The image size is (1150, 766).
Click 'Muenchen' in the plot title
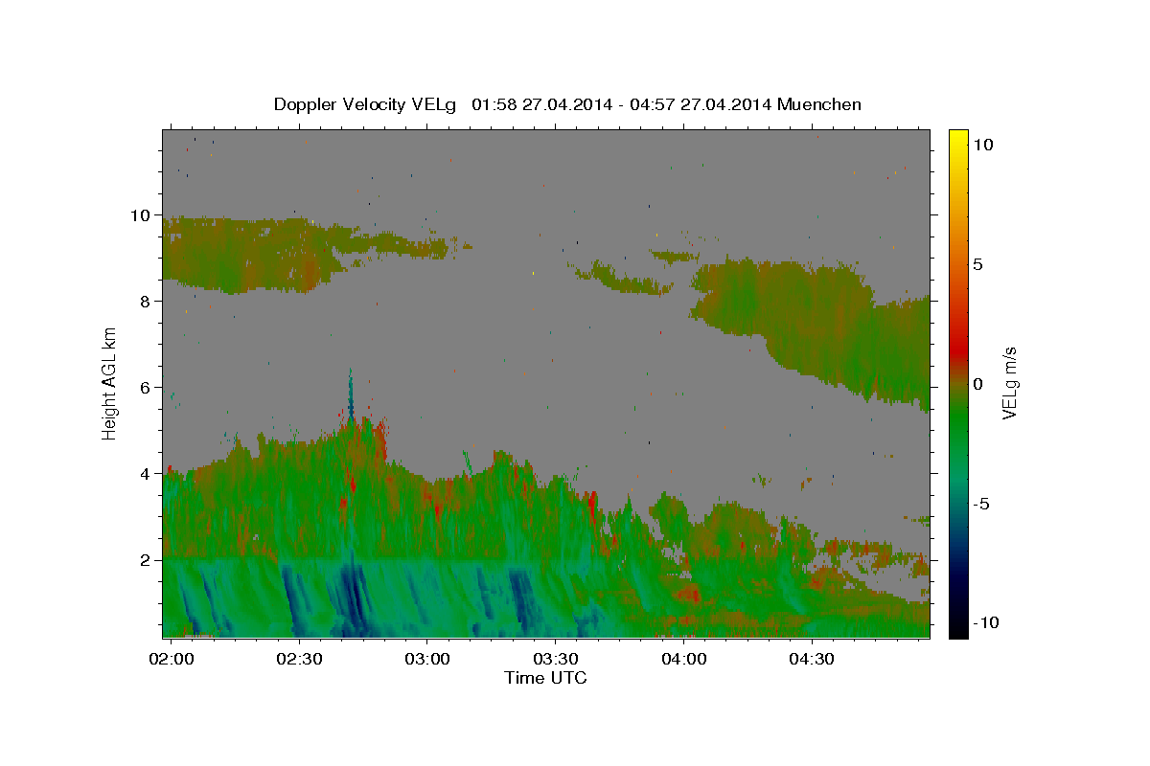click(819, 104)
